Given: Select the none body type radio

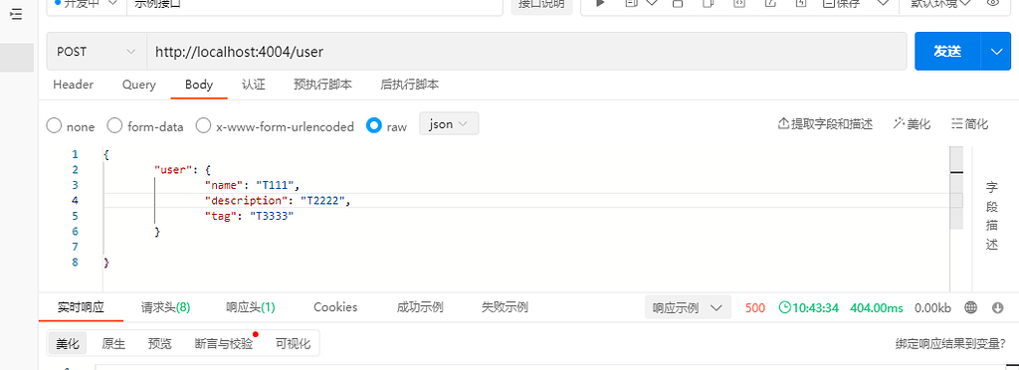Looking at the screenshot, I should click(x=54, y=126).
